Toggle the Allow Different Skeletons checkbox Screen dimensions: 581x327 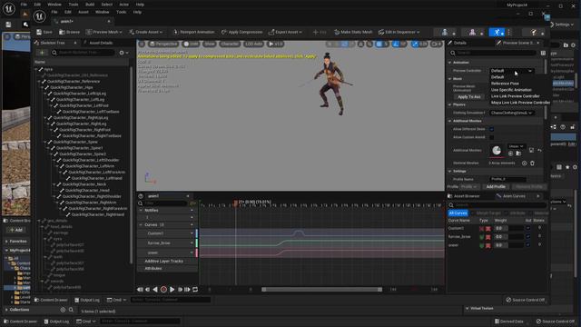491,129
